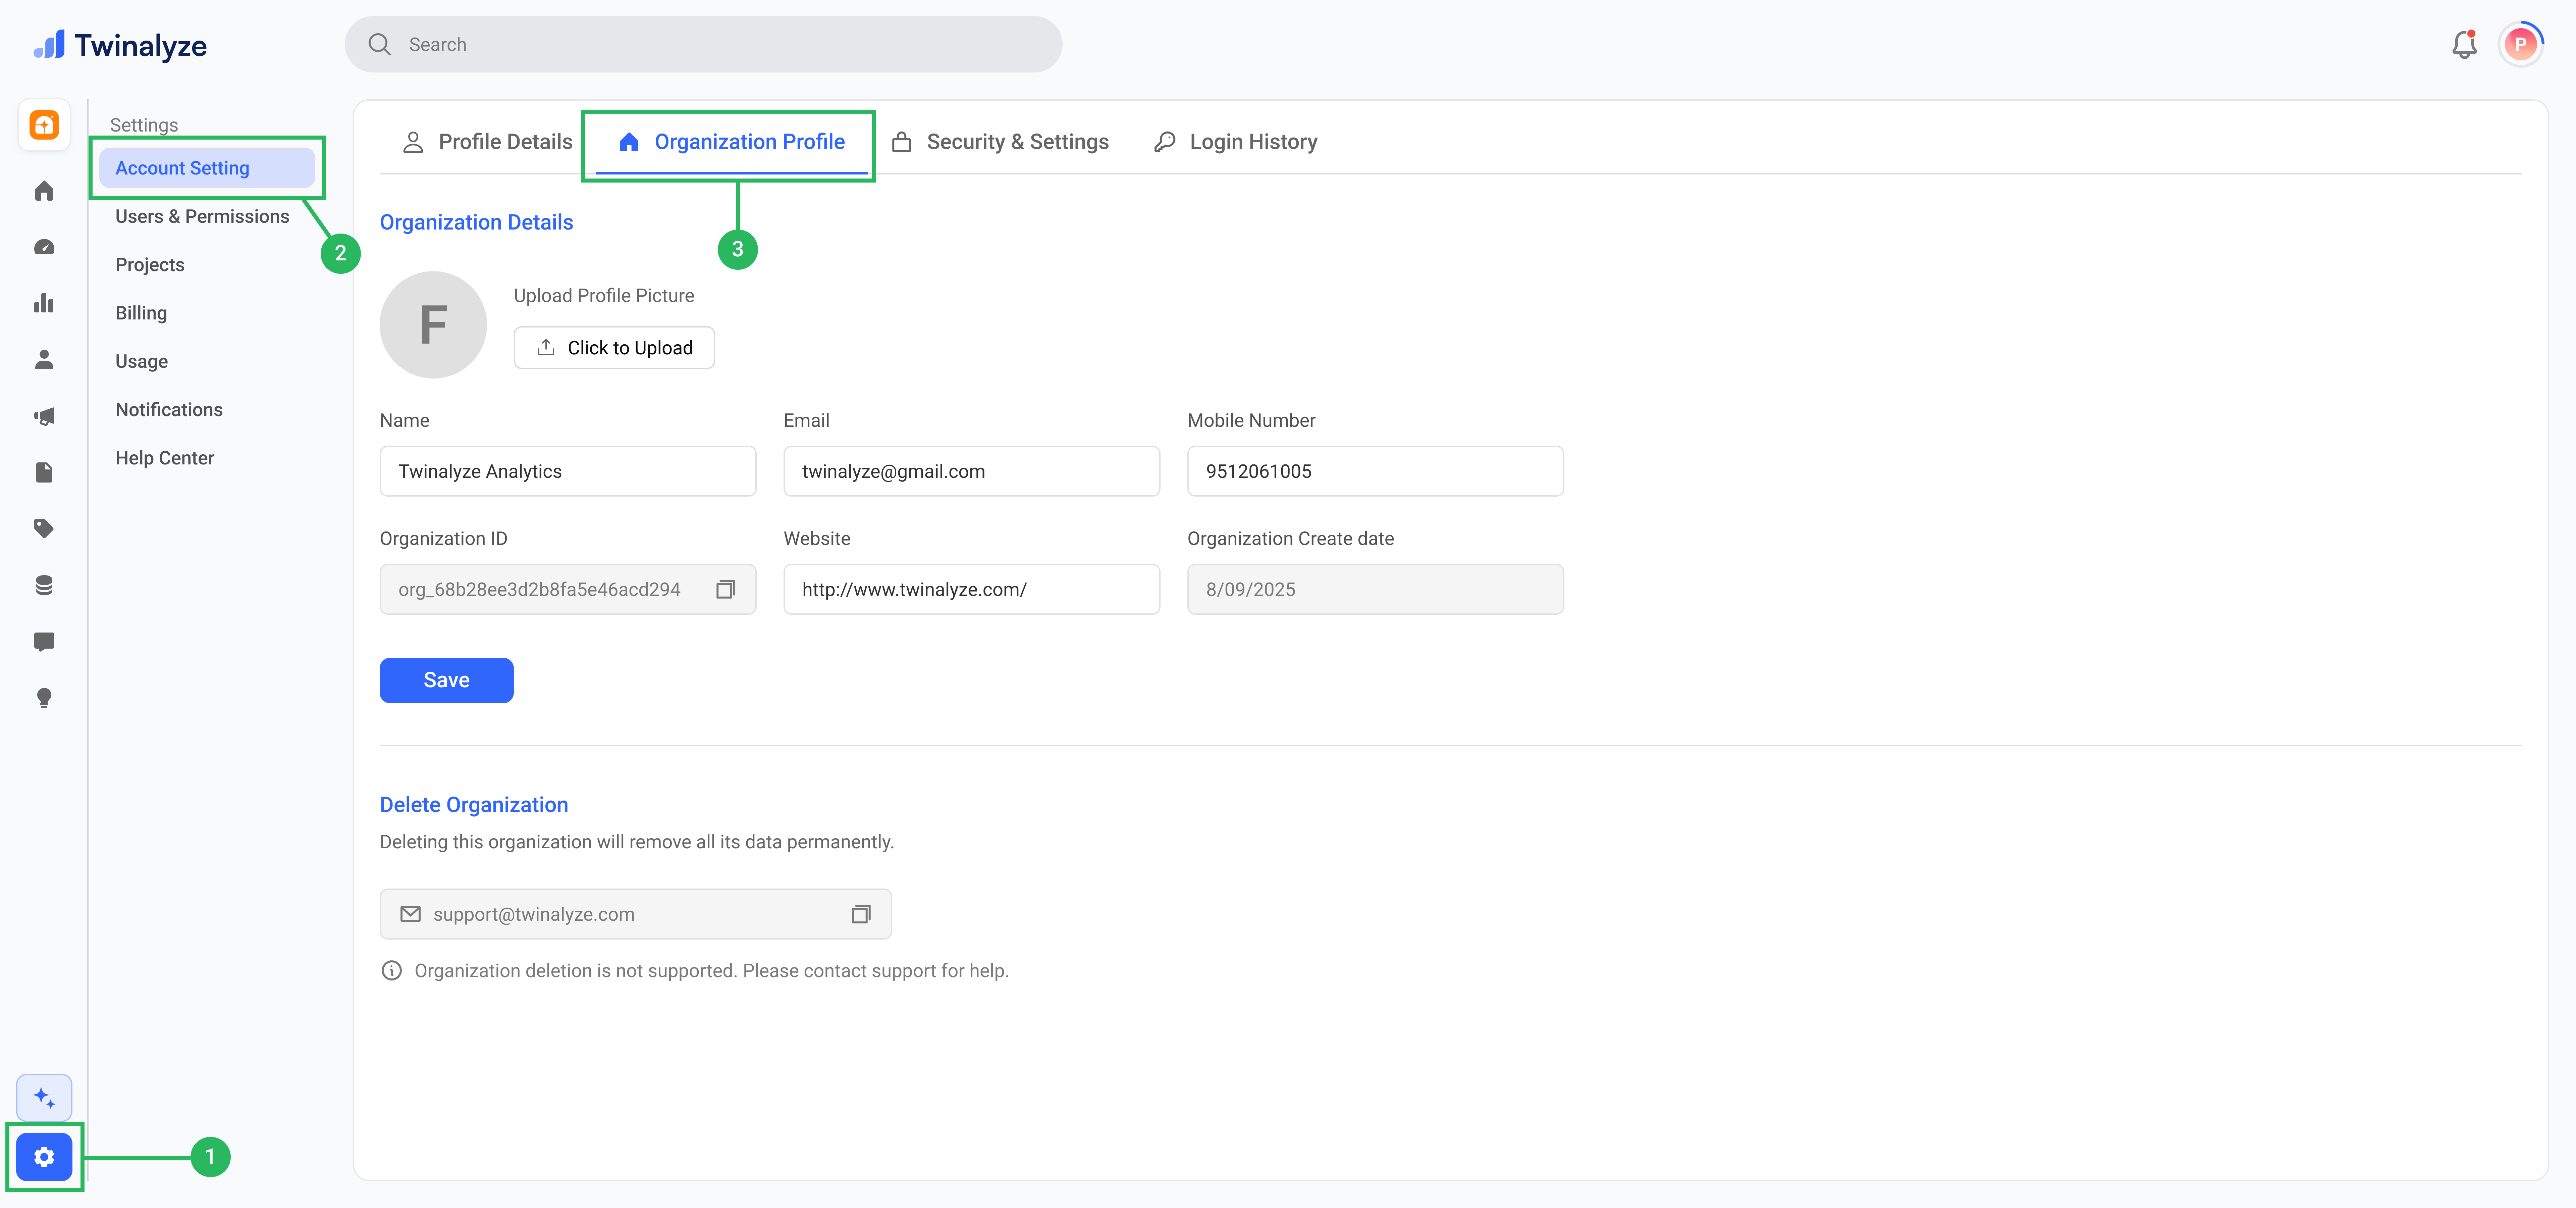
Task: Click the Click to Upload button
Action: point(614,348)
